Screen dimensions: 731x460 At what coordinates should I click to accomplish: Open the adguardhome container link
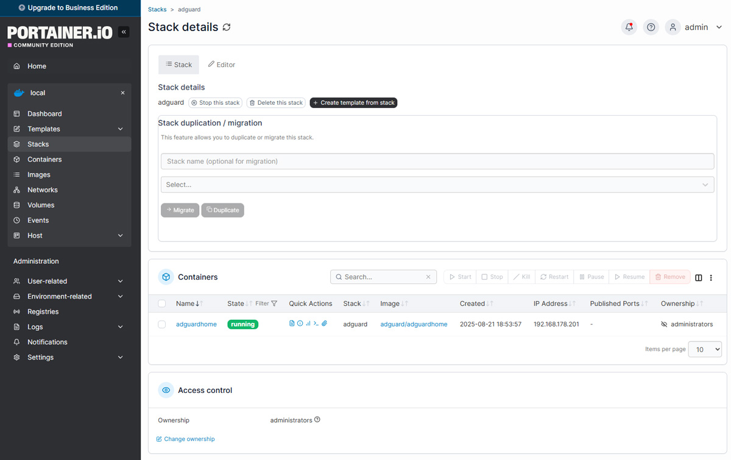pos(196,324)
